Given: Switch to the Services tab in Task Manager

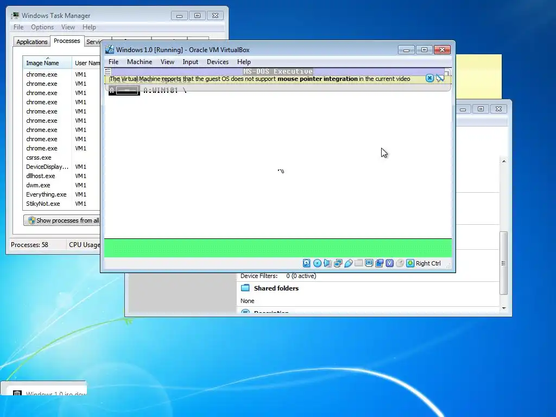Looking at the screenshot, I should tap(93, 42).
